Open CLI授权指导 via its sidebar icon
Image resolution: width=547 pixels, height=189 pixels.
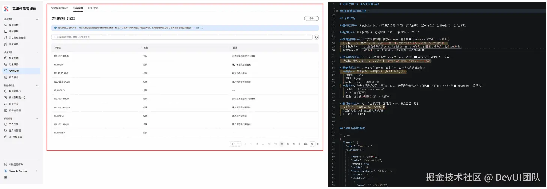(6, 137)
